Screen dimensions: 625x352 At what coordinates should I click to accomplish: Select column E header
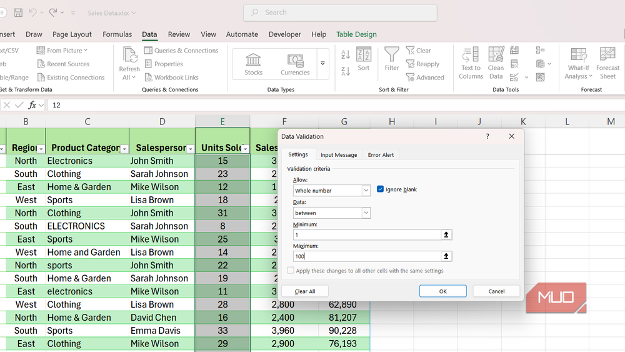point(222,121)
